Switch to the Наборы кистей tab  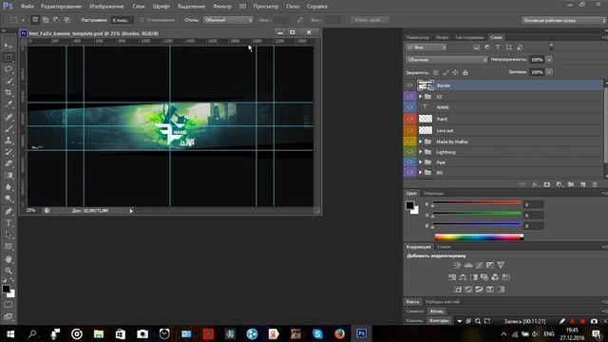tap(442, 301)
